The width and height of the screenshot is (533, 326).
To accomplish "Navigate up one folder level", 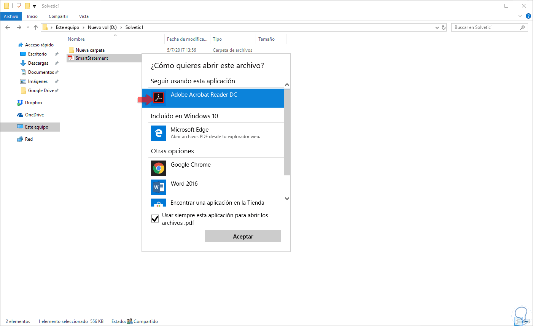I will (x=36, y=27).
